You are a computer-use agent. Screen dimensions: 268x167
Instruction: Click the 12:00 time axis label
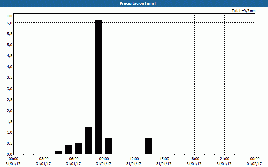point(134,159)
